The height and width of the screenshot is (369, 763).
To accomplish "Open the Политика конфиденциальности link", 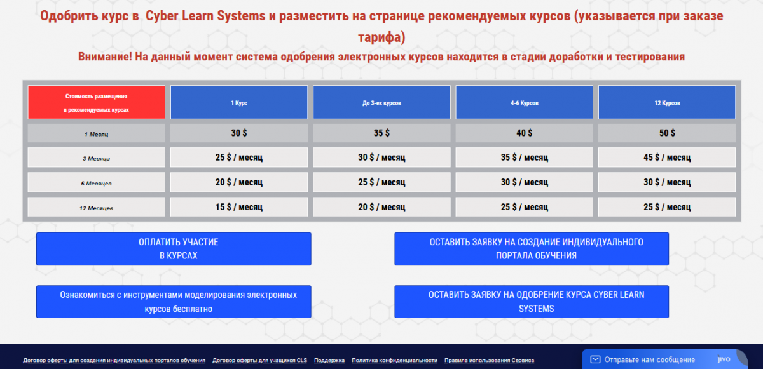I will 394,360.
